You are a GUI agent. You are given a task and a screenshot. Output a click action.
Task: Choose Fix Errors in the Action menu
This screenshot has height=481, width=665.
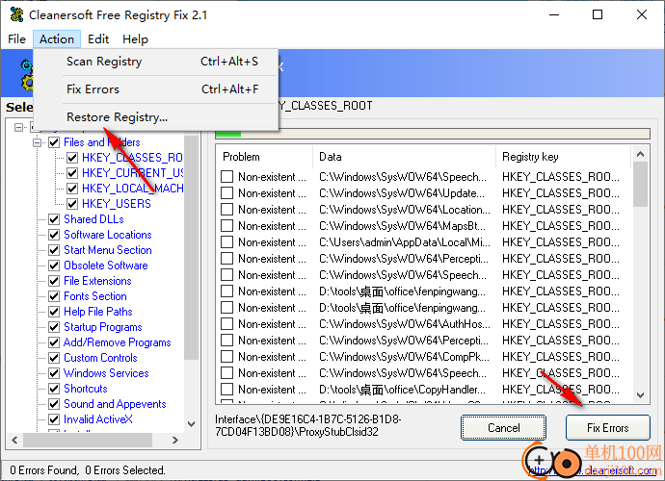(x=155, y=89)
